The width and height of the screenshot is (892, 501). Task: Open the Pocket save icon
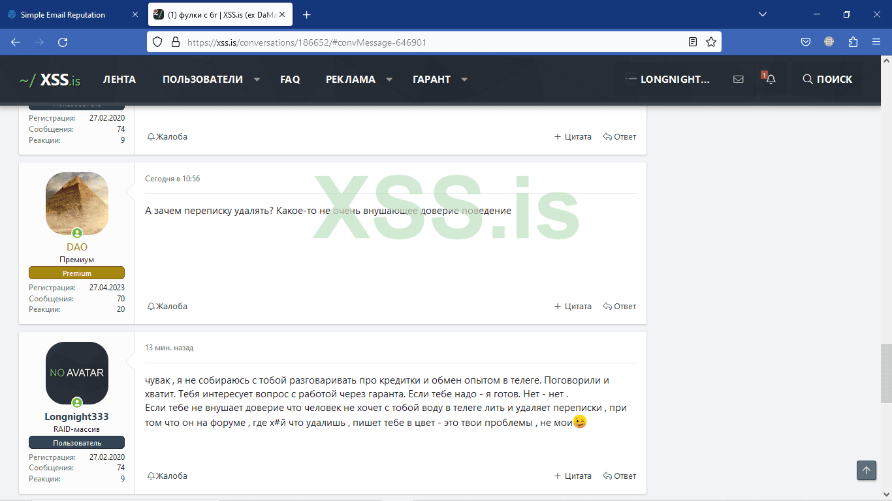pos(806,42)
